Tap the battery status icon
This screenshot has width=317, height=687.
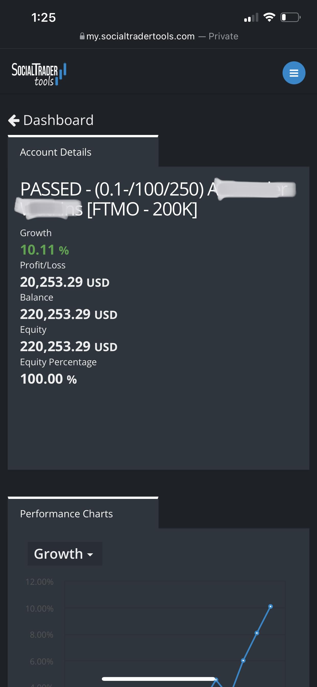point(290,17)
